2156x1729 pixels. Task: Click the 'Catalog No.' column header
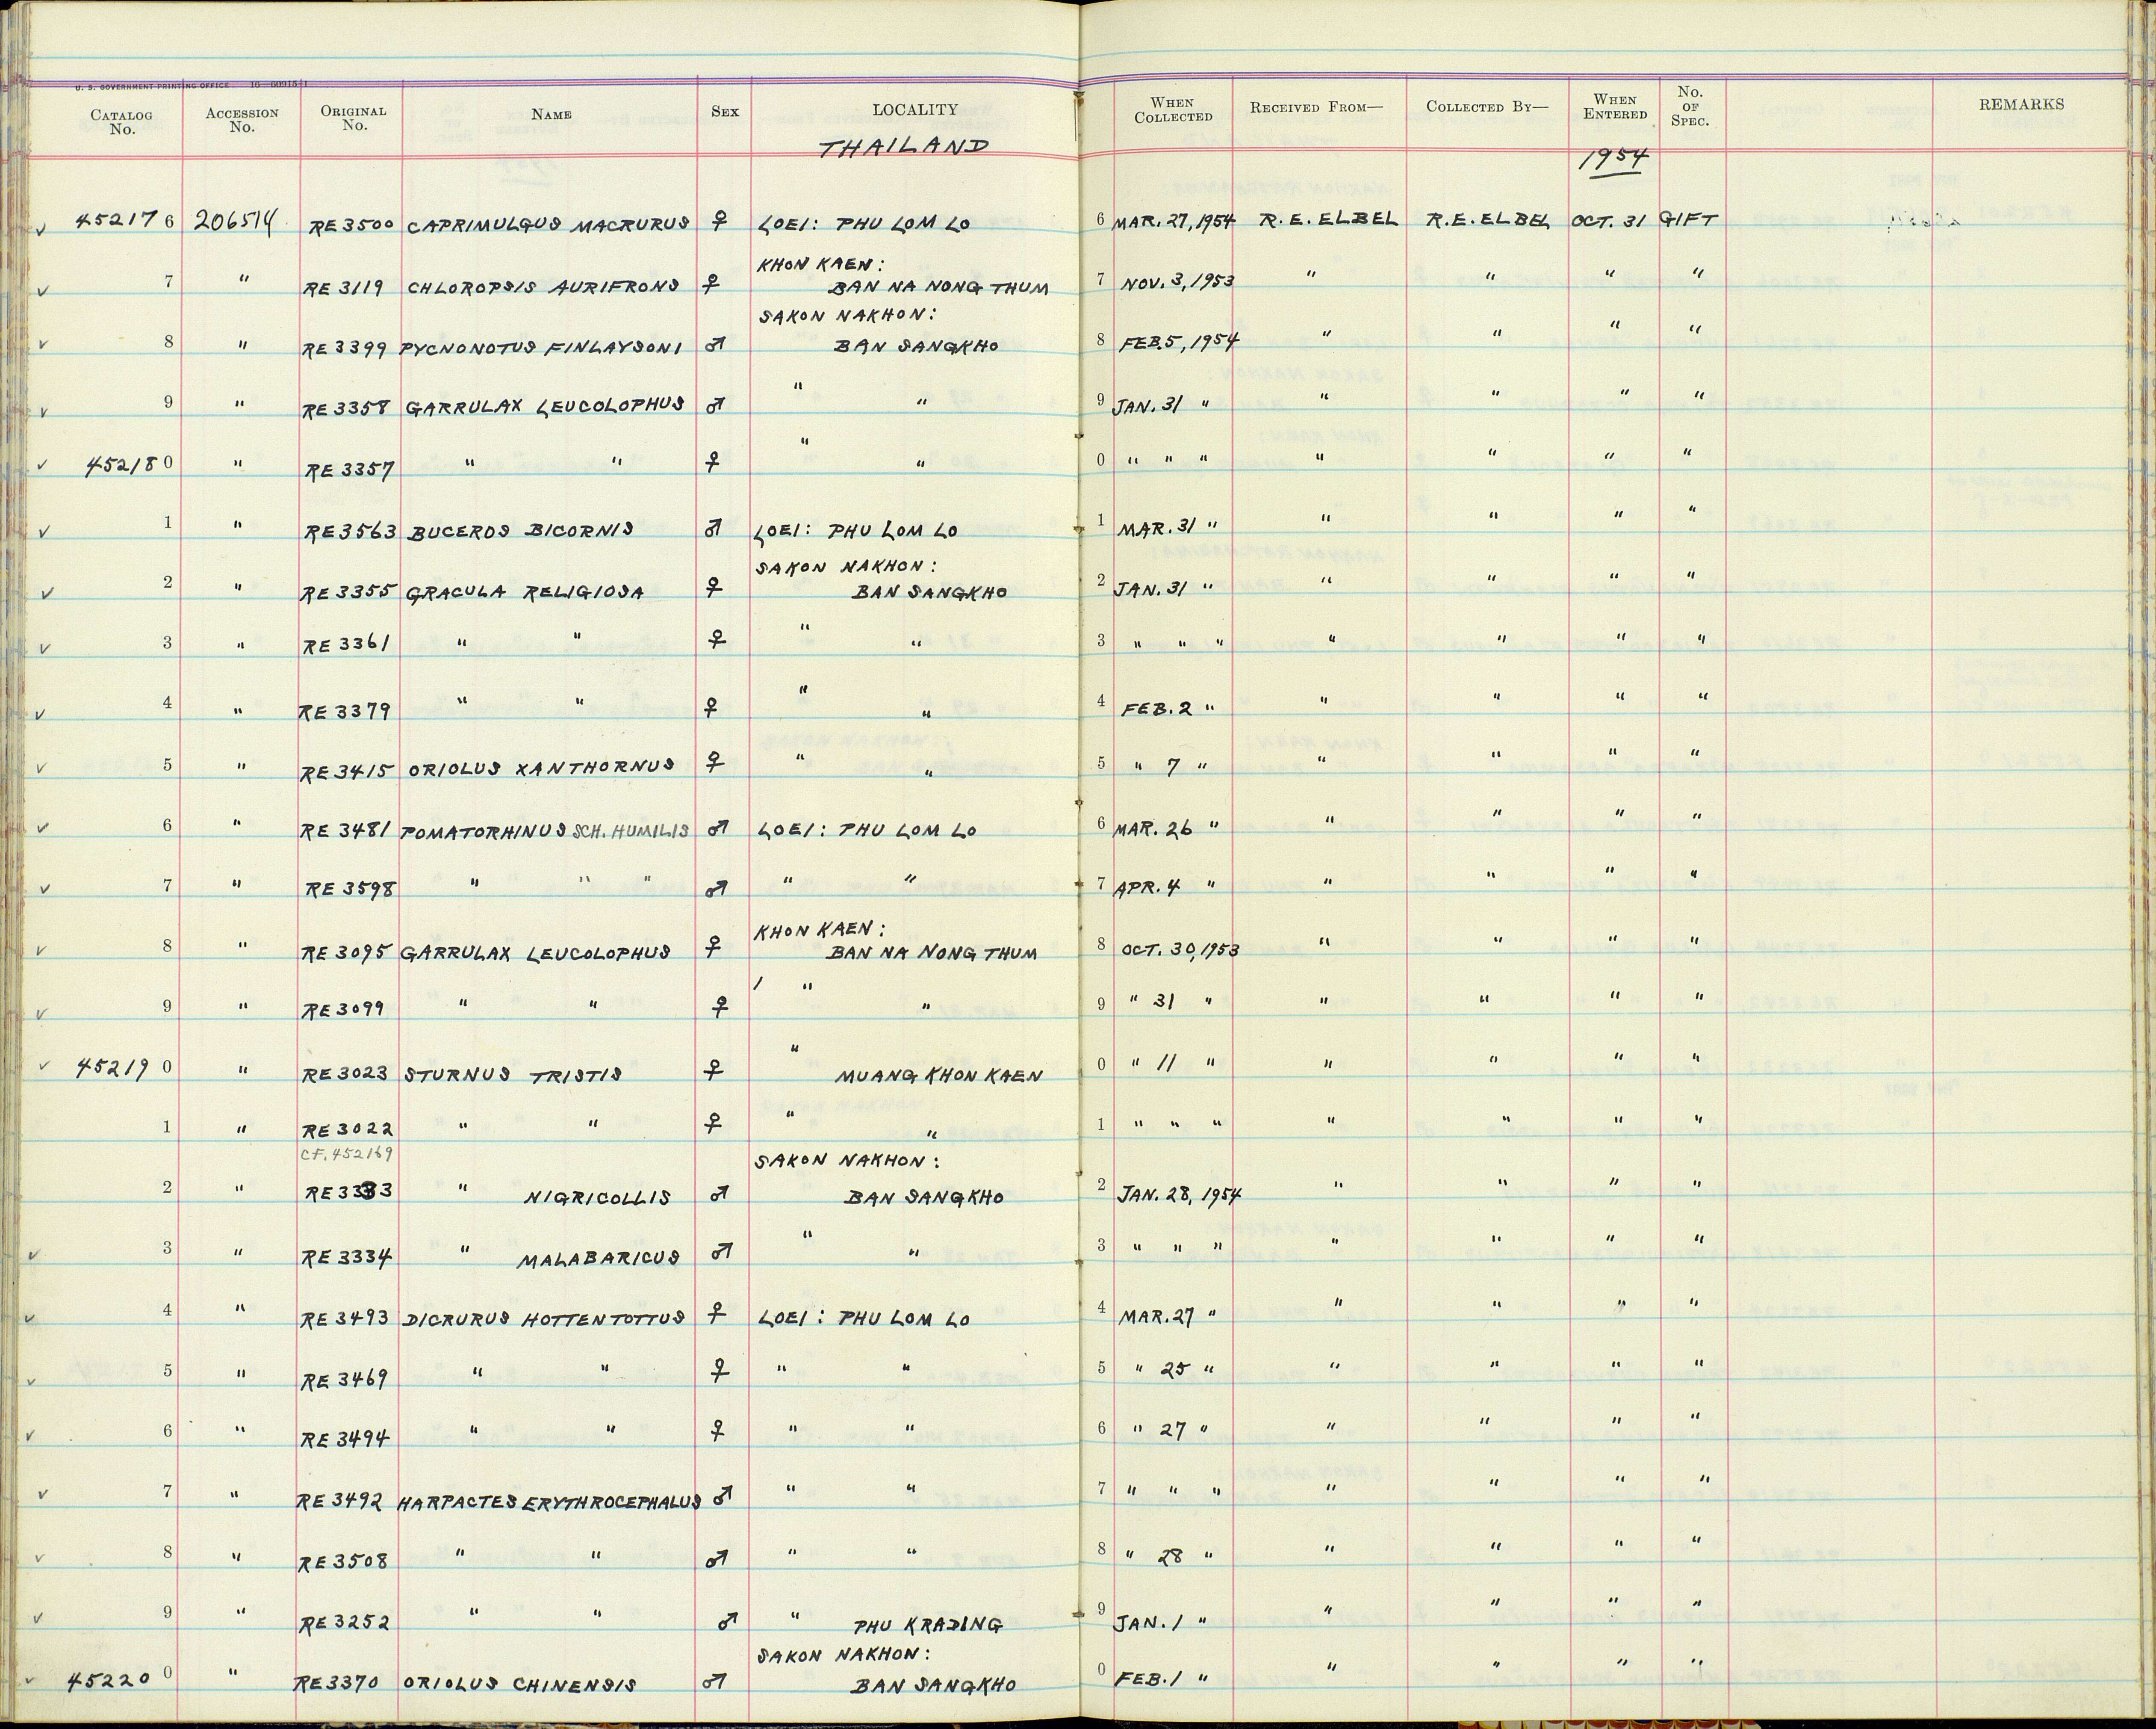click(121, 121)
